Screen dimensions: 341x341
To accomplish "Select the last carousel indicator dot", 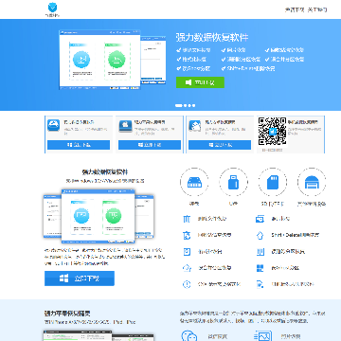I will [x=193, y=105].
